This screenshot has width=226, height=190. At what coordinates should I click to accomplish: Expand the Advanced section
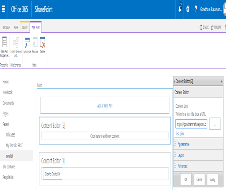(x=183, y=166)
